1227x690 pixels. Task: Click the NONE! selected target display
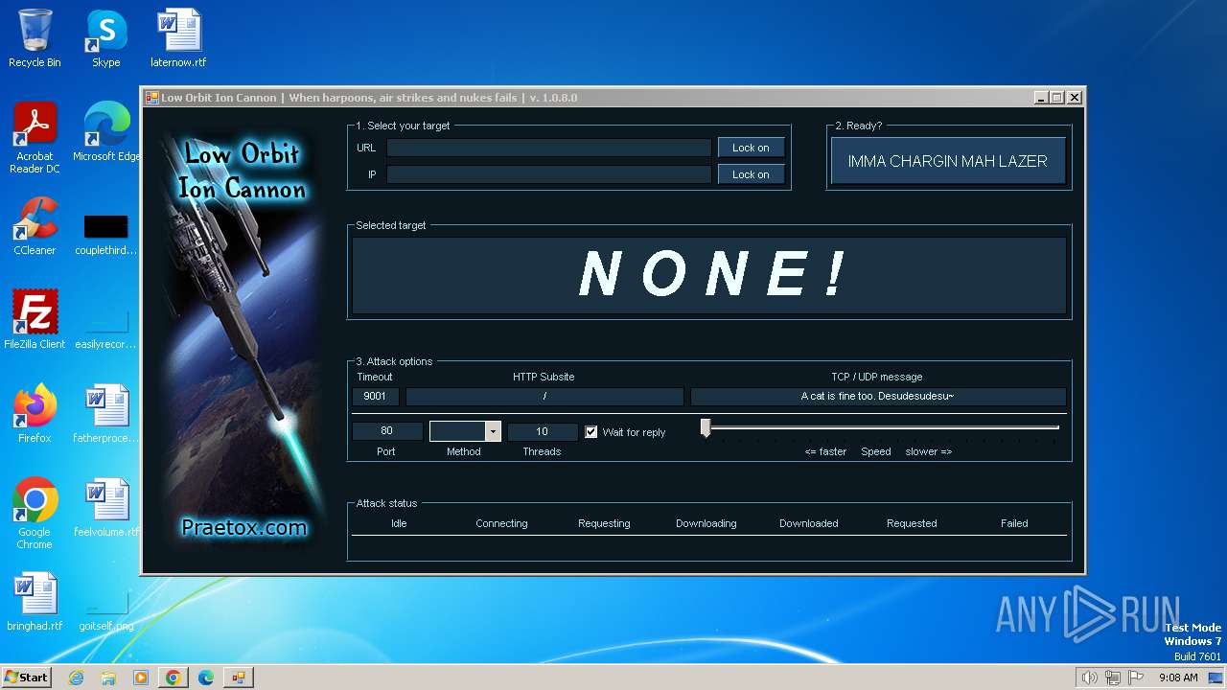click(x=709, y=275)
